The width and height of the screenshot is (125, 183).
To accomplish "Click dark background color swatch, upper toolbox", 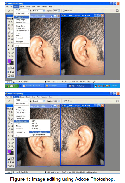I will pos(12,63).
